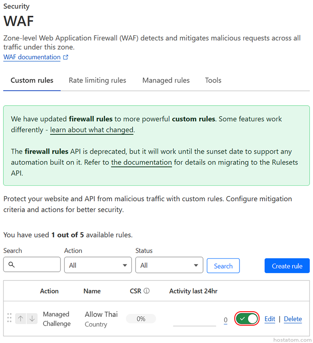Screen dimensions: 313x343
Task: Click the external link icon beside WAF documentation
Action: pos(66,57)
